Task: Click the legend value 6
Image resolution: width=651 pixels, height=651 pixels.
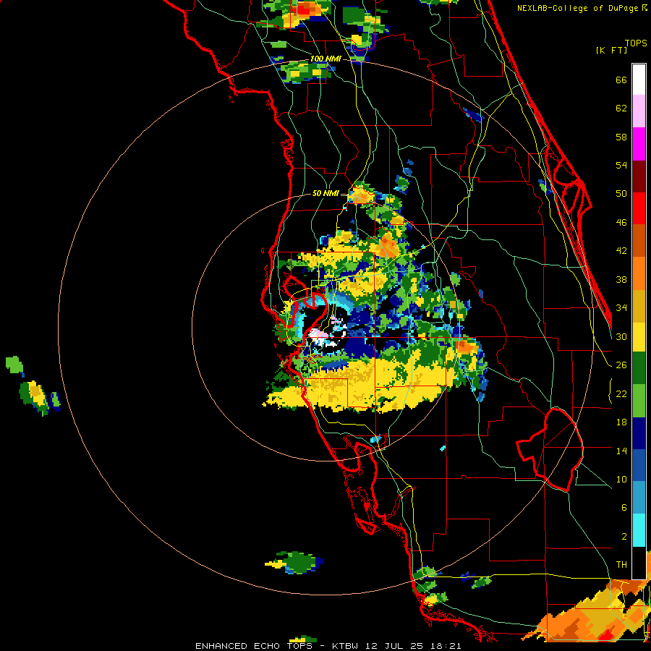Action: pyautogui.click(x=624, y=508)
